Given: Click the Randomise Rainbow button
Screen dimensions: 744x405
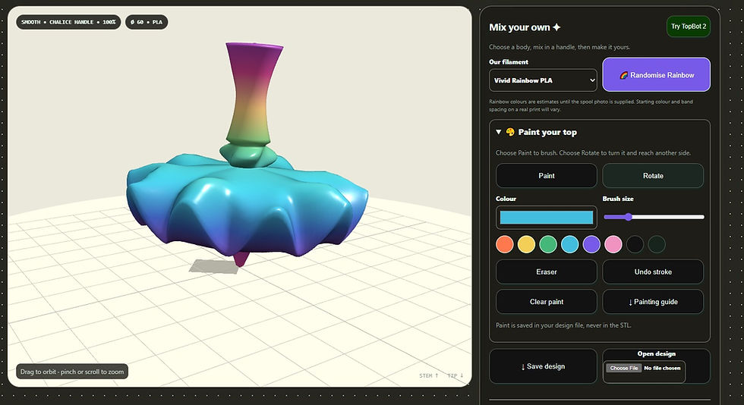Looking at the screenshot, I should [656, 75].
